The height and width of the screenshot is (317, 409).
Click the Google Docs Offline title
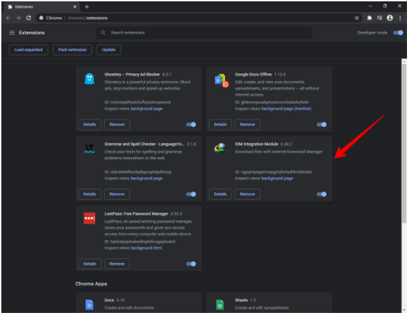point(253,74)
